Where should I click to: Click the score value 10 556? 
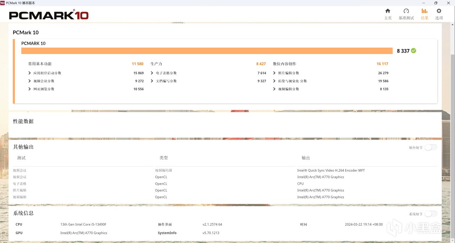[139, 89]
